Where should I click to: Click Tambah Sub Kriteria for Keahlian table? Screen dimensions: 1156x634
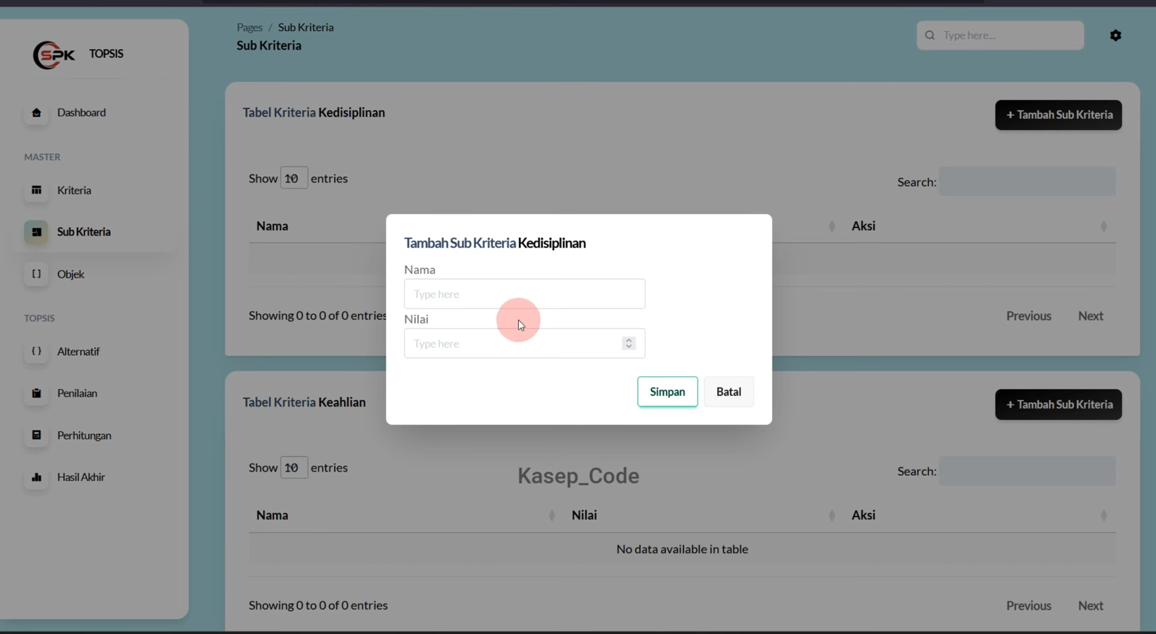tap(1058, 404)
